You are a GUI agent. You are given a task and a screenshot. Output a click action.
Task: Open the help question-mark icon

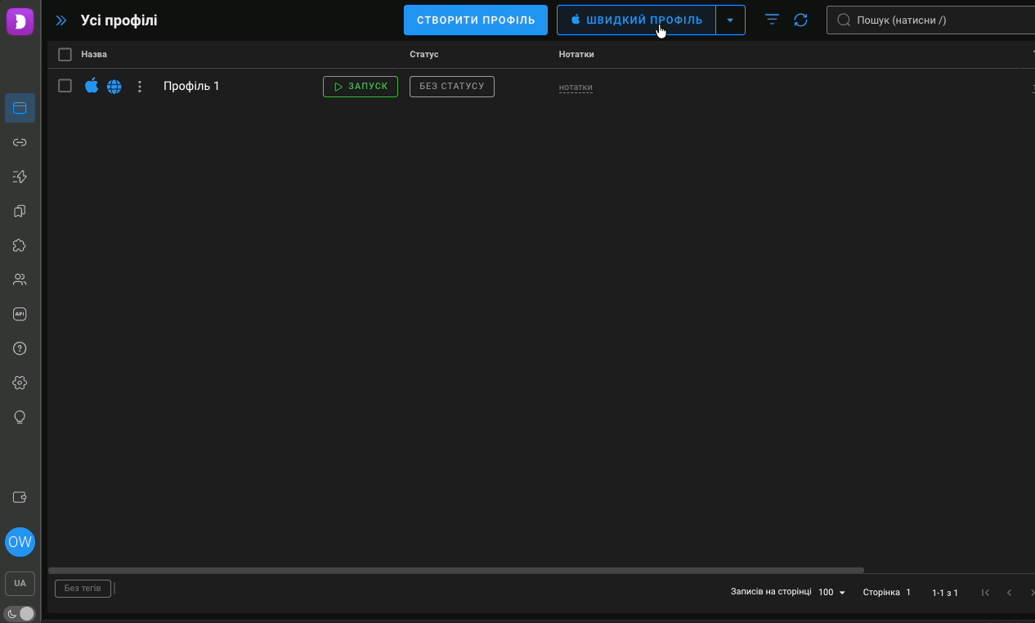[20, 348]
